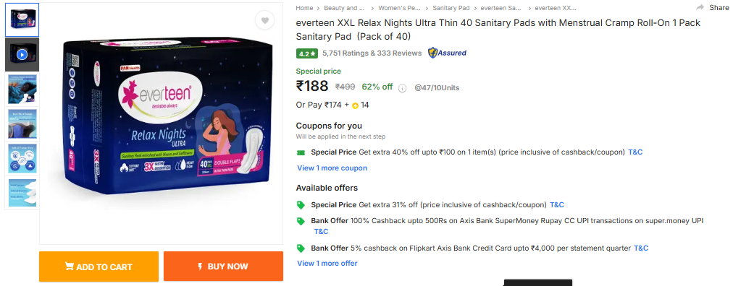Open the Sanitary Pad breadcrumb

pos(451,8)
